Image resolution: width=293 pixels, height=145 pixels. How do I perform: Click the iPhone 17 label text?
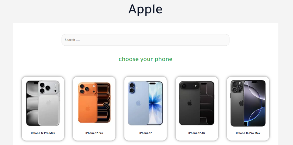(x=146, y=133)
